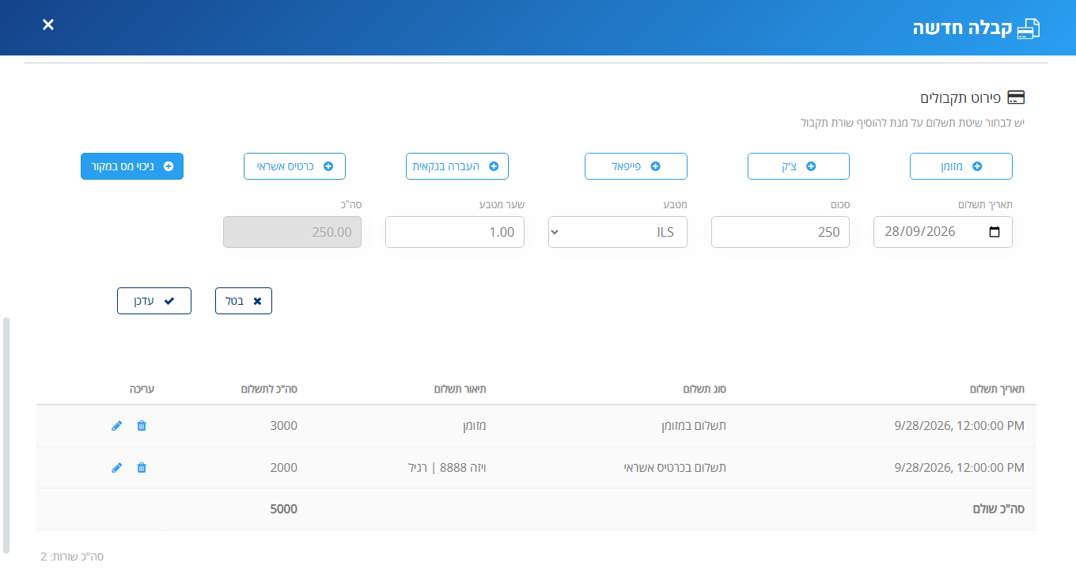Viewport: 1076px width, 570px height.
Task: Add ניכוי מס במקור tax withholding
Action: point(132,166)
